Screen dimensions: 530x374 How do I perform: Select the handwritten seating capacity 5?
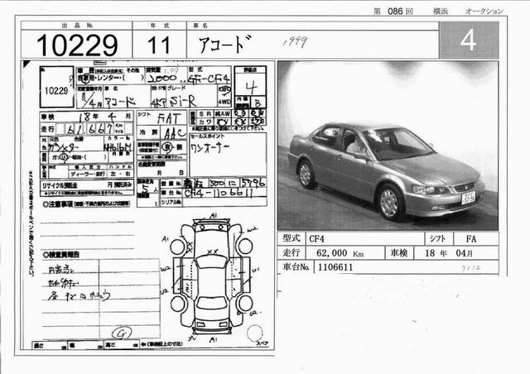[x=146, y=190]
